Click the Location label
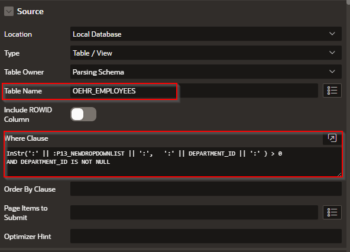This screenshot has width=350, height=252. pyautogui.click(x=18, y=34)
